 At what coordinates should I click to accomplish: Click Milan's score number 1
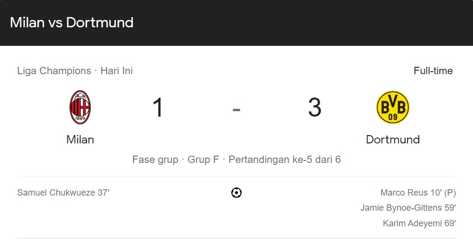158,107
